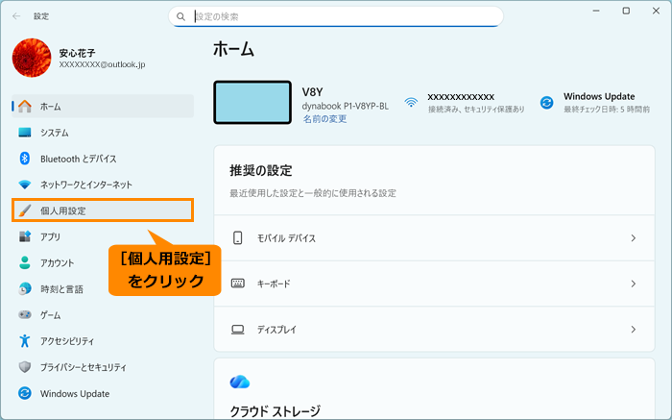Open Bluetooth とデバイス category
The height and width of the screenshot is (420, 672).
[103, 159]
